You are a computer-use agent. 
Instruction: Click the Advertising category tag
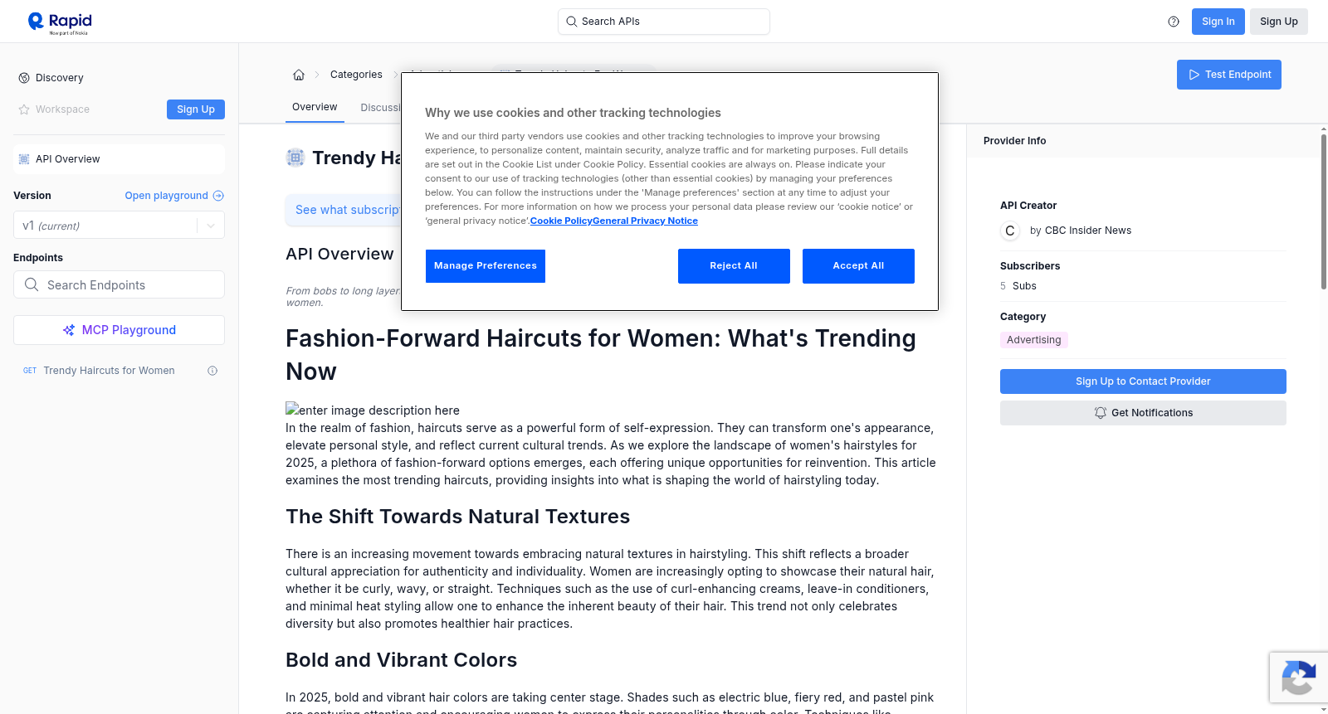pos(1033,340)
